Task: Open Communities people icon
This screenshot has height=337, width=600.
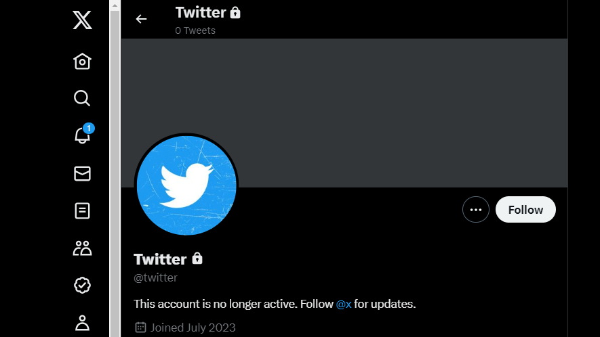Action: click(x=82, y=248)
